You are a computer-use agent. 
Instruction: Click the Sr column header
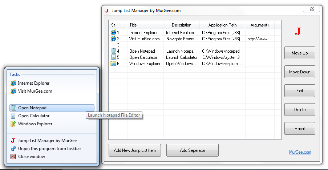118,25
